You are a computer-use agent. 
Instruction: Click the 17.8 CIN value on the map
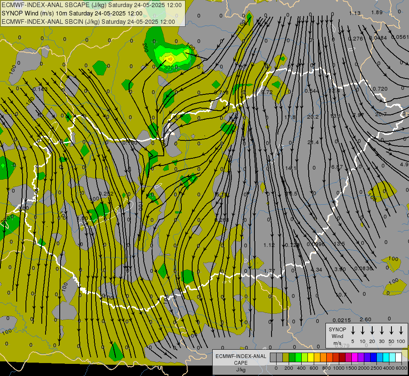point(290,117)
